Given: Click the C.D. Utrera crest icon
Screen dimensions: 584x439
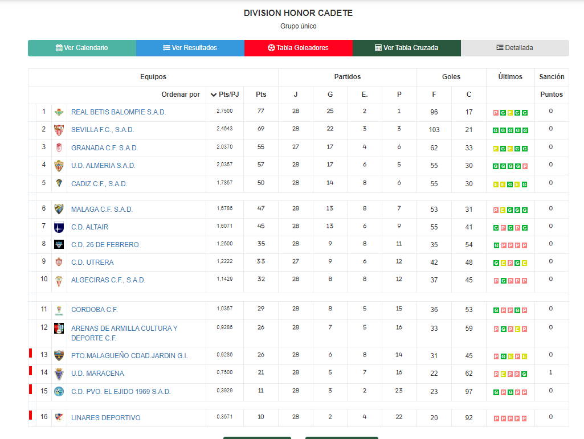Looking at the screenshot, I should tap(59, 262).
